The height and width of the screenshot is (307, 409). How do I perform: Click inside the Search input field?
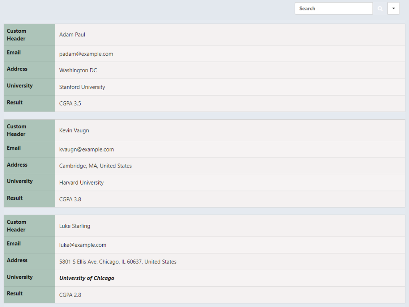[334, 8]
